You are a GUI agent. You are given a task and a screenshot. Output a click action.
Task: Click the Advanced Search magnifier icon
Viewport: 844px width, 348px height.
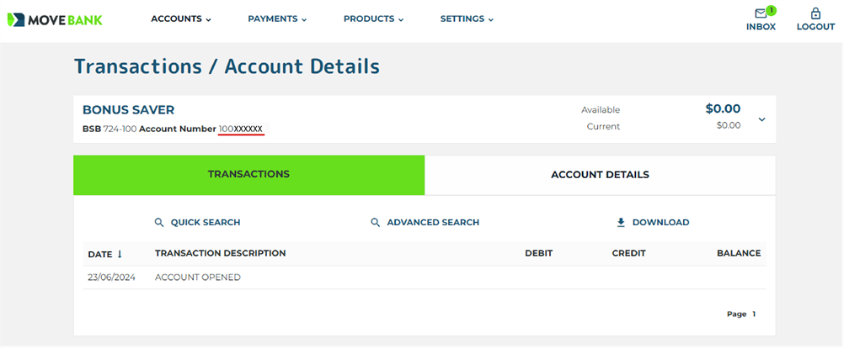tap(375, 222)
